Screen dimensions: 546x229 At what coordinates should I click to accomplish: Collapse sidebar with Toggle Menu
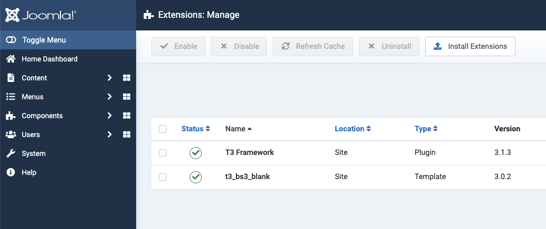(44, 40)
